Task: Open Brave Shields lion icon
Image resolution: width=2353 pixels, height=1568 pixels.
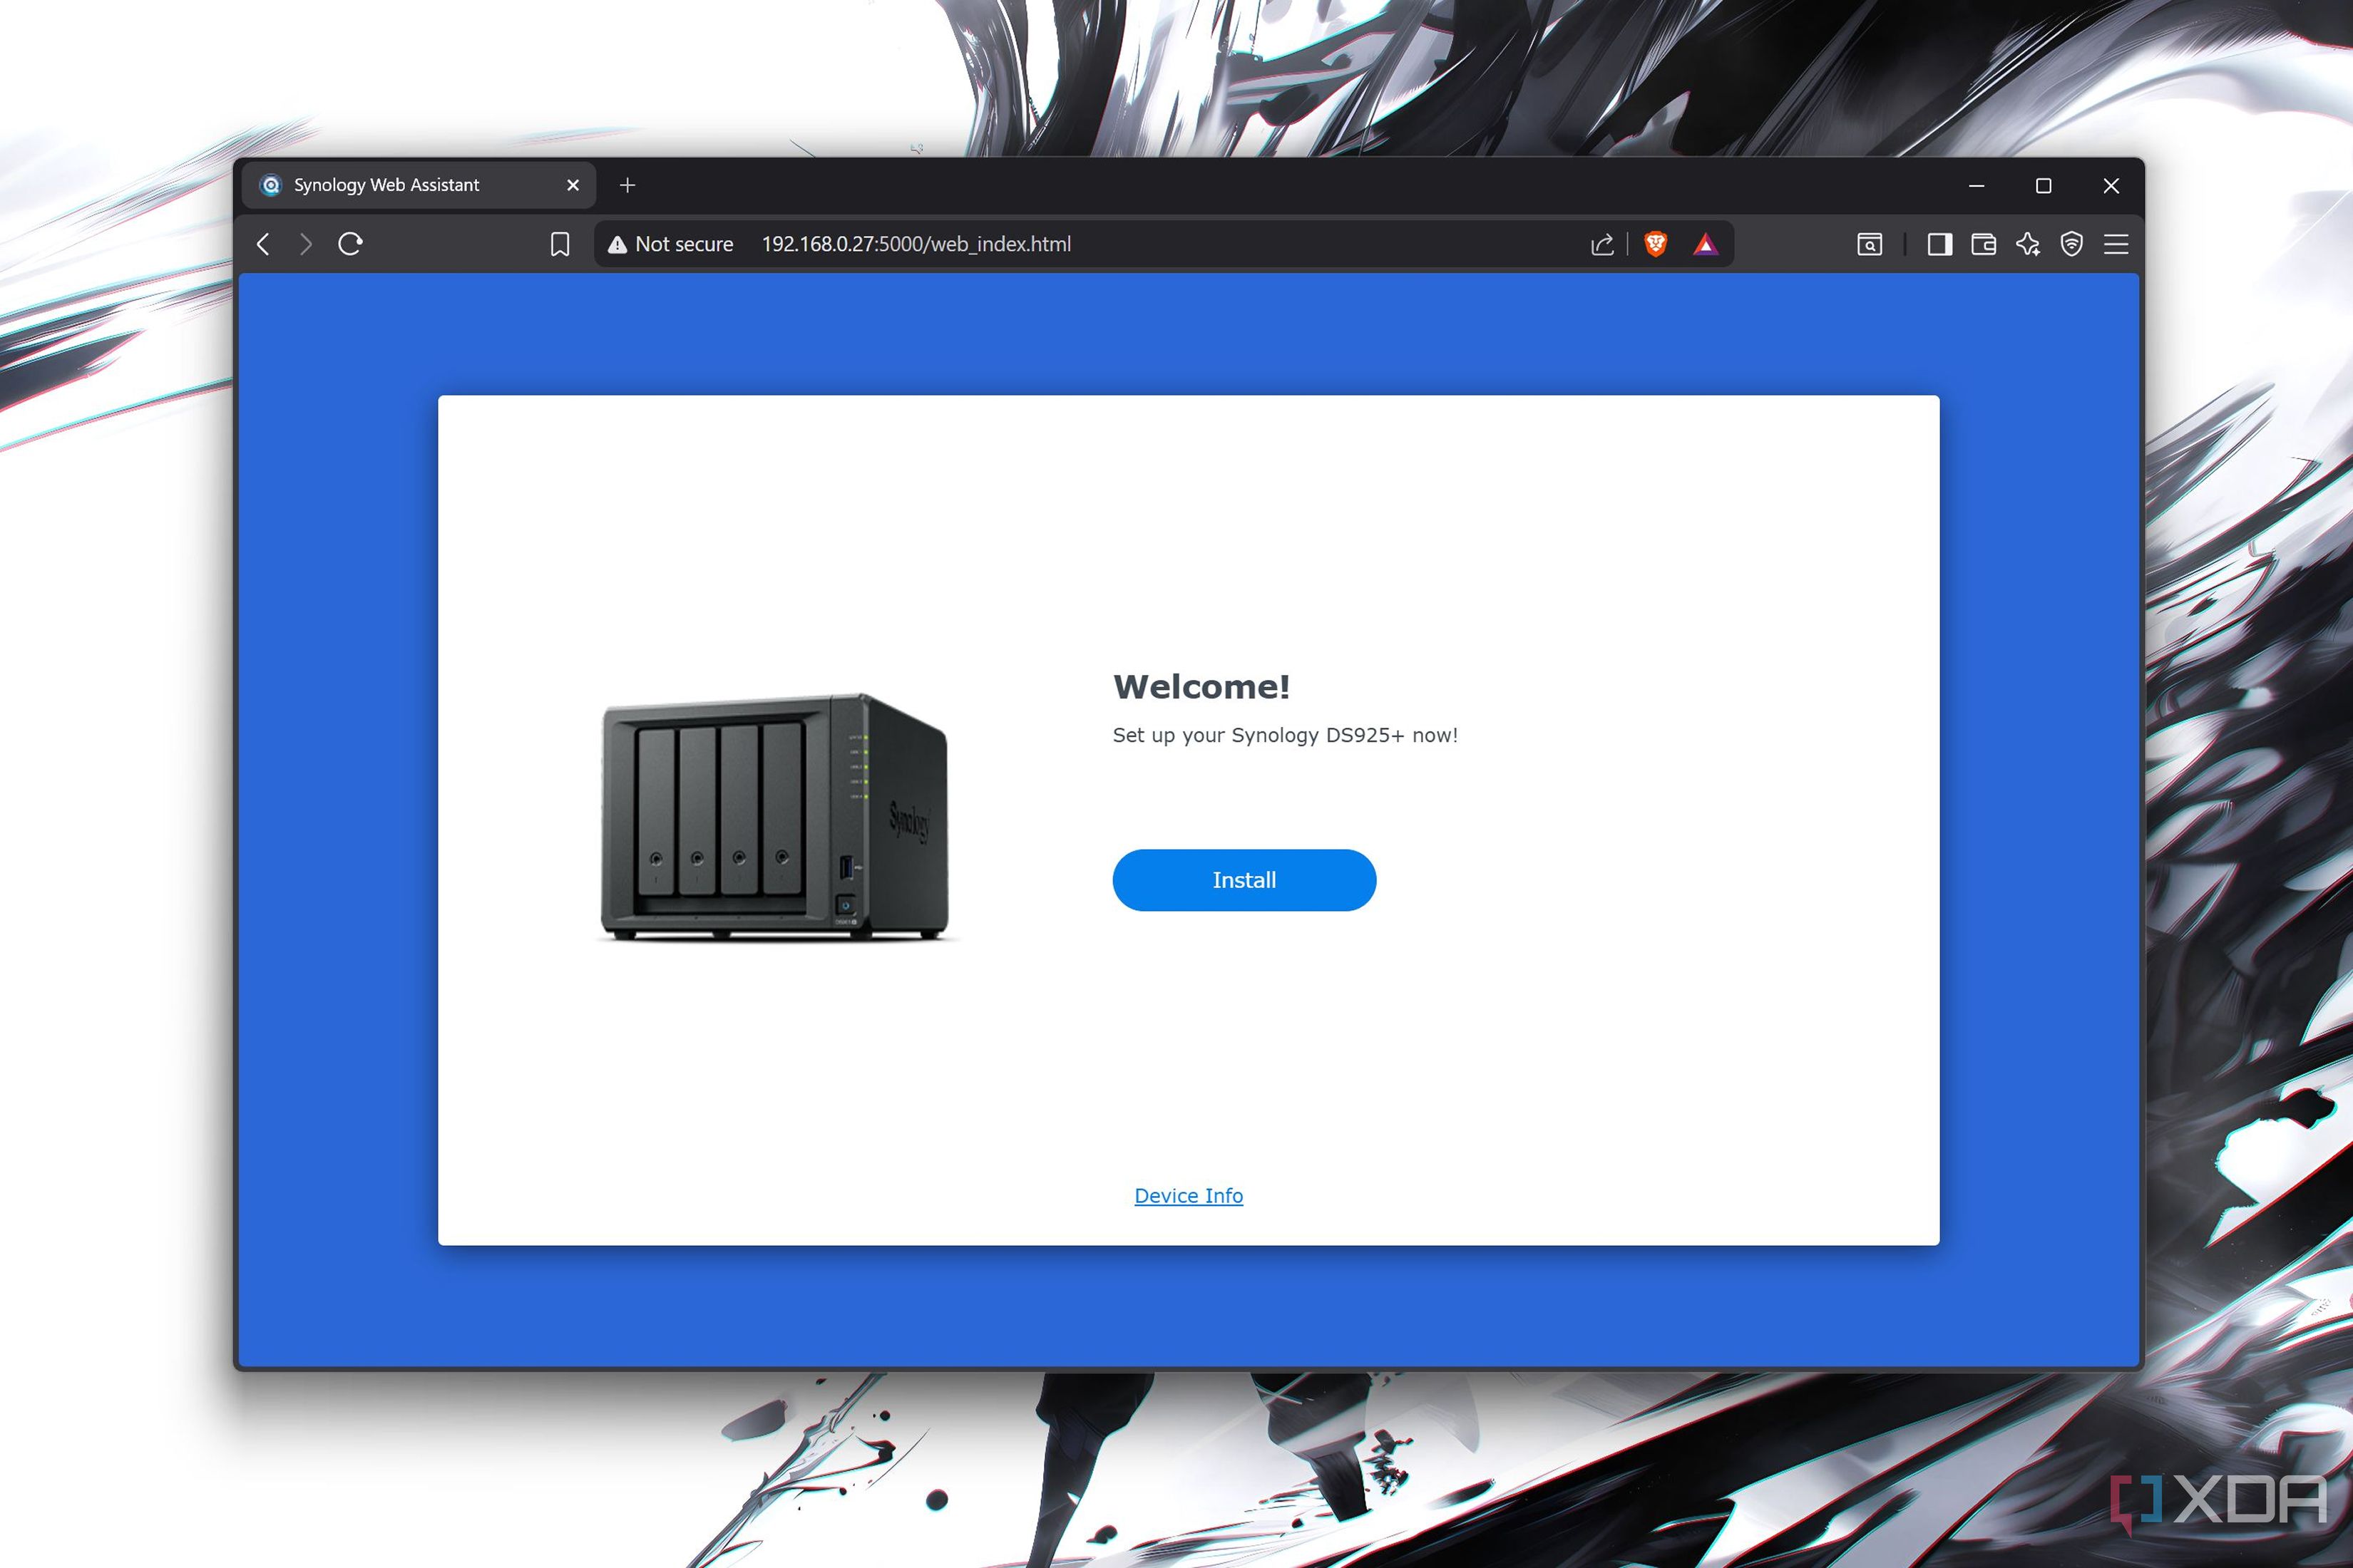Action: [1656, 244]
